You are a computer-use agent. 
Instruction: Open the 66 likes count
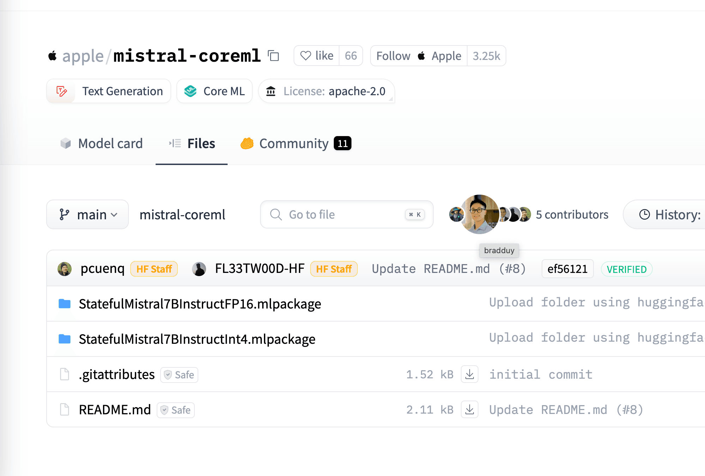(351, 56)
